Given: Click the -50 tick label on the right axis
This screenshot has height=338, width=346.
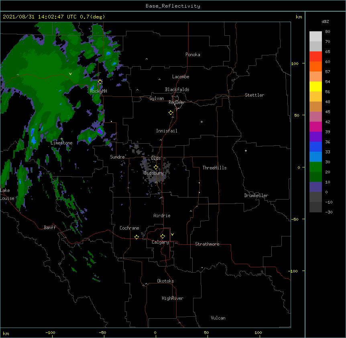Looking at the screenshot, I should (295, 219).
